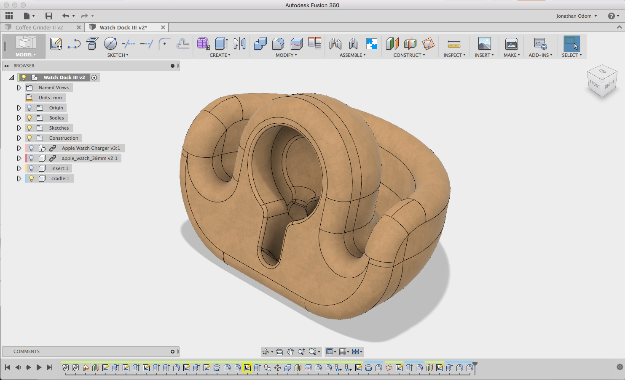This screenshot has width=625, height=380.
Task: Close the Coffee Grinder II v2 tab
Action: click(x=78, y=27)
